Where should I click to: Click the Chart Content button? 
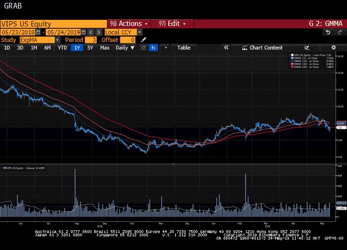tap(263, 48)
